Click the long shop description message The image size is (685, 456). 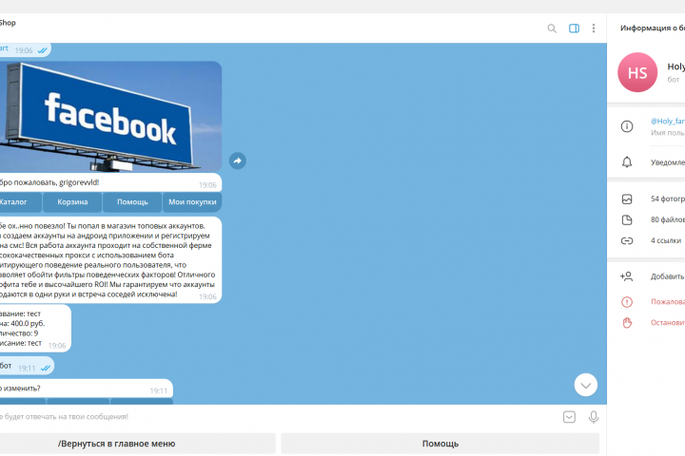click(x=110, y=260)
